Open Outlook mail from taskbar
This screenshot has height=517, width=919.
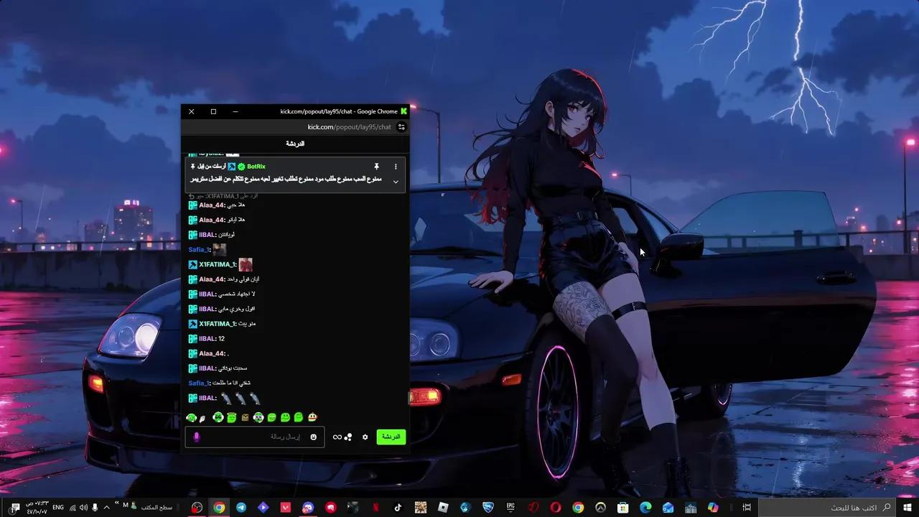click(668, 508)
